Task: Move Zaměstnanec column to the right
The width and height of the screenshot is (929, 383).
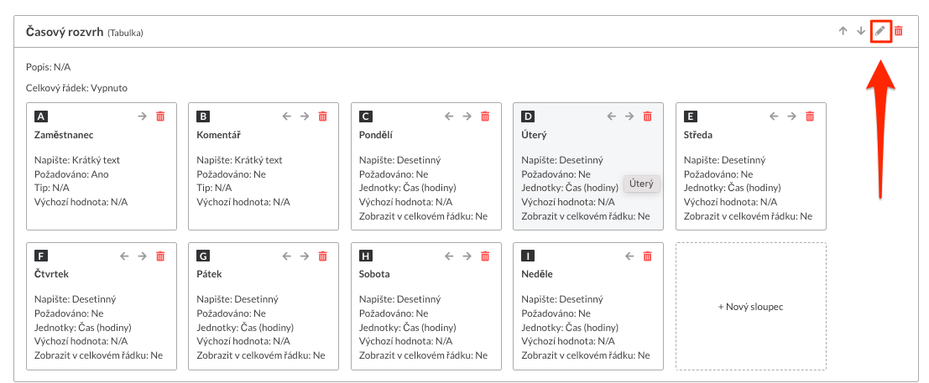Action: coord(143,116)
